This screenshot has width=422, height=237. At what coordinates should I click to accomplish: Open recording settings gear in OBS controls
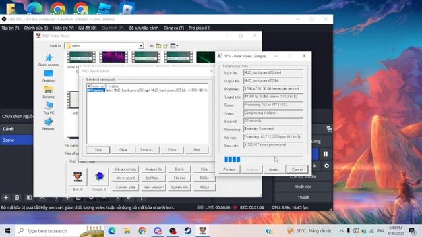pyautogui.click(x=327, y=166)
